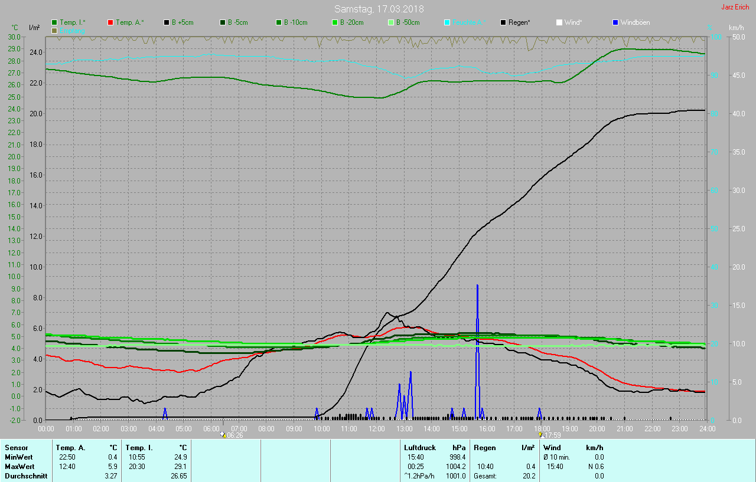The image size is (756, 482).
Task: Click the date title Samstag, 17.03.2018
Action: coord(379,9)
